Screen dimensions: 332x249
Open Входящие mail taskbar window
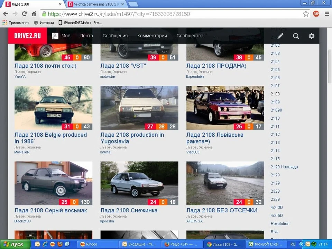tap(139, 245)
